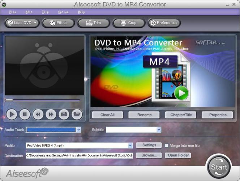Click the Clear All button
This screenshot has height=181, width=240.
pyautogui.click(x=107, y=115)
